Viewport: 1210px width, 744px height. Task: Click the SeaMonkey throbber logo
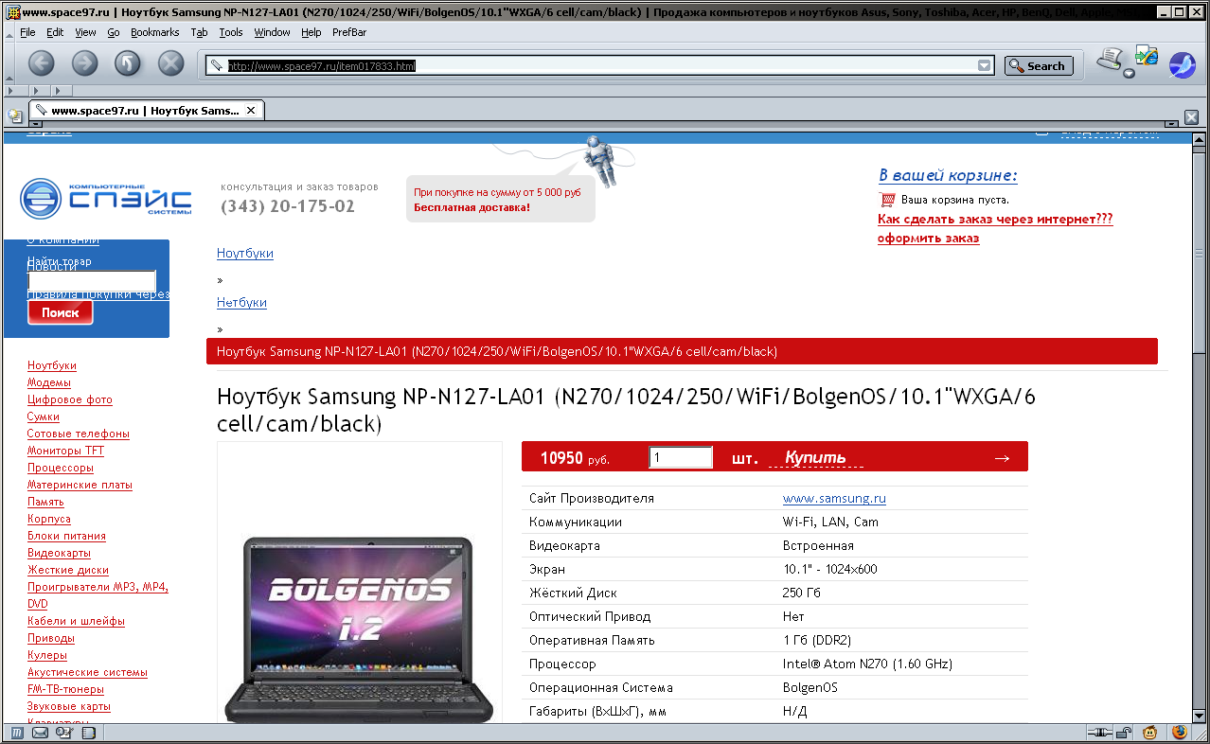[1183, 64]
